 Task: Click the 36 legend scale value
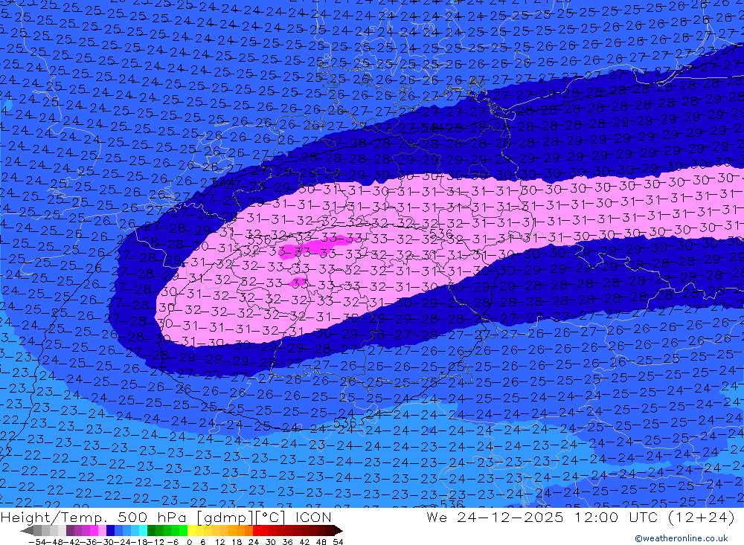(287, 542)
